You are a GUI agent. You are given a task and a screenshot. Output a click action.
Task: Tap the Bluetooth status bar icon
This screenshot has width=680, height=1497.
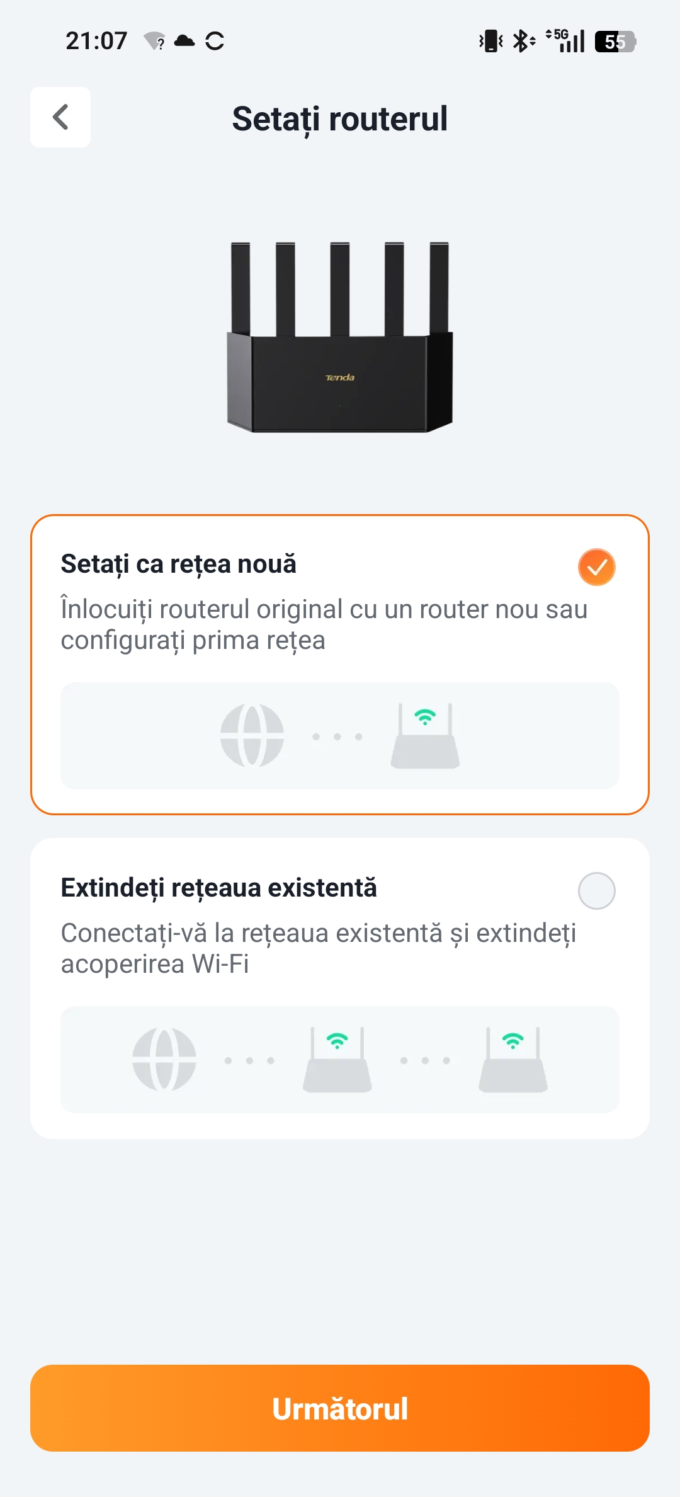[523, 42]
